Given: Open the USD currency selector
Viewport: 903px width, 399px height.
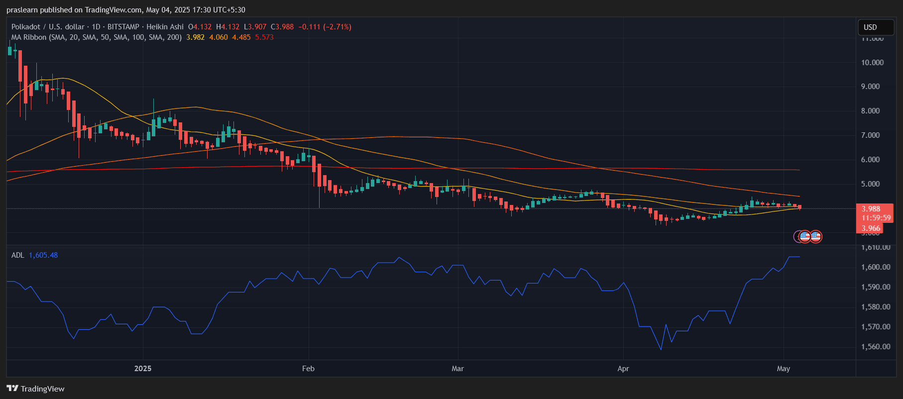Looking at the screenshot, I should [875, 27].
